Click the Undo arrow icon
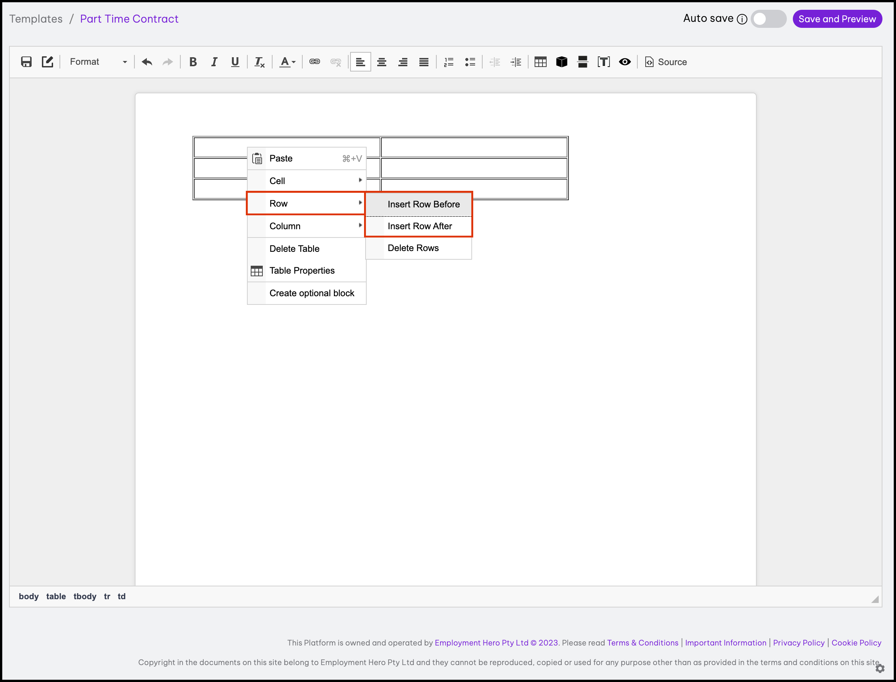Image resolution: width=896 pixels, height=682 pixels. click(147, 62)
